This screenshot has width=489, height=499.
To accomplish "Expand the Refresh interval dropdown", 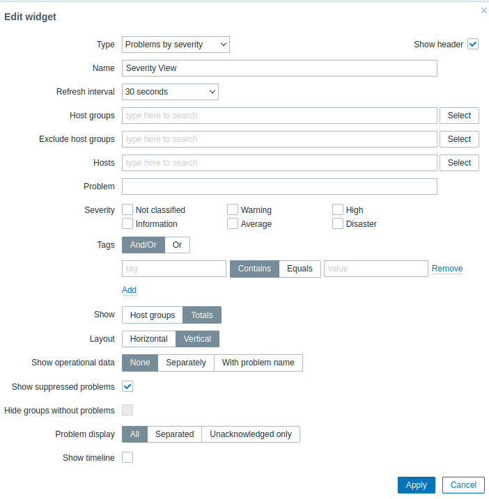I will (x=170, y=92).
